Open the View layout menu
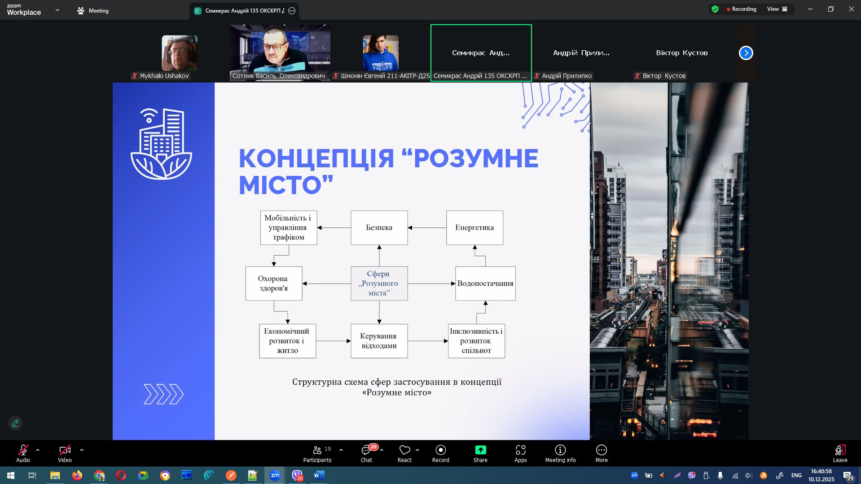 [777, 9]
